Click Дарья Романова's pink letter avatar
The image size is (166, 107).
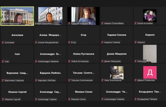pos(150,72)
